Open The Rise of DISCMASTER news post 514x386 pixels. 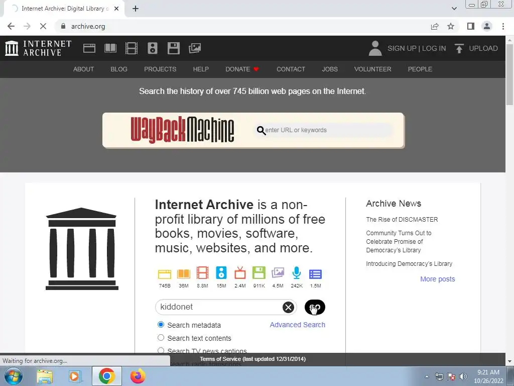pyautogui.click(x=402, y=219)
